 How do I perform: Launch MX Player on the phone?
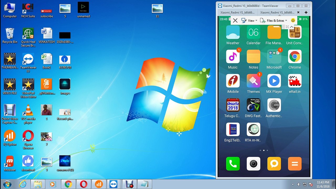274,81
